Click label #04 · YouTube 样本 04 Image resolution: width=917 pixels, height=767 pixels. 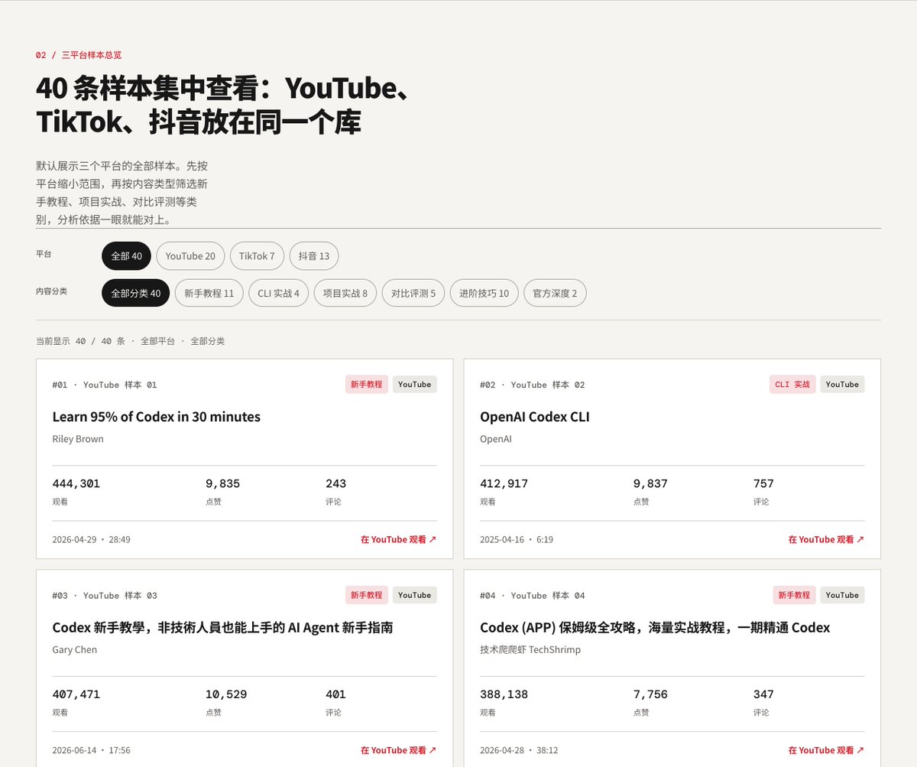pos(533,596)
